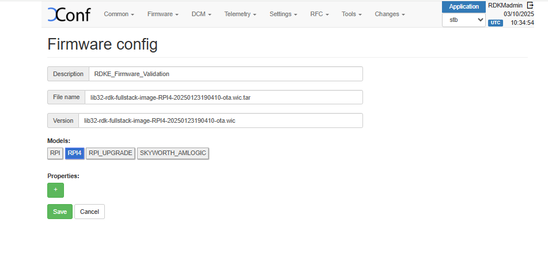Deselect the RPI4 model
This screenshot has width=548, height=260.
[x=74, y=153]
